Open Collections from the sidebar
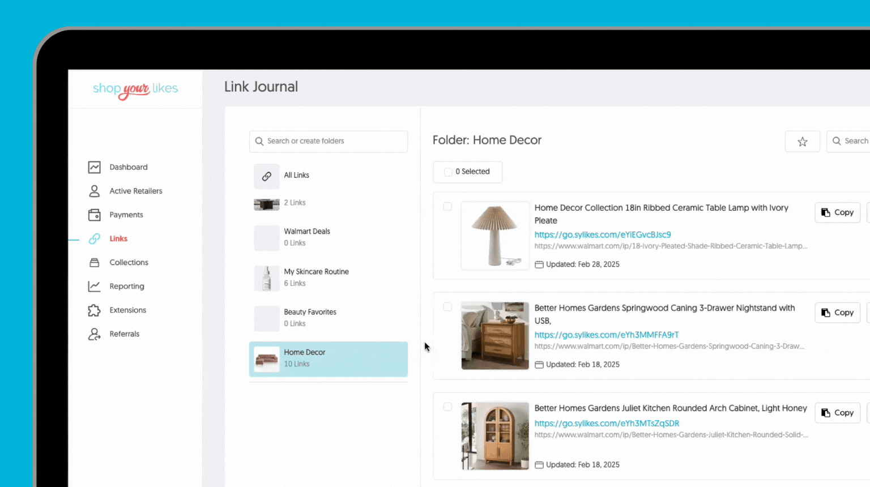This screenshot has width=870, height=487. pyautogui.click(x=129, y=262)
